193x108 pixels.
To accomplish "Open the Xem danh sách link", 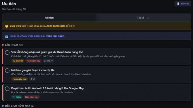I will [56, 26].
